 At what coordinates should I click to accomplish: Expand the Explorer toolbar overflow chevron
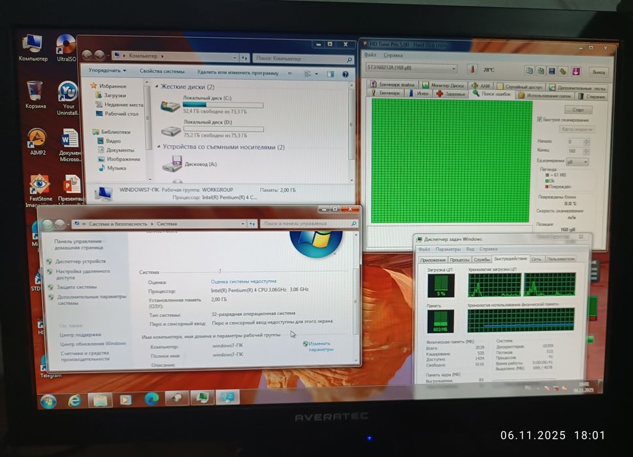289,73
